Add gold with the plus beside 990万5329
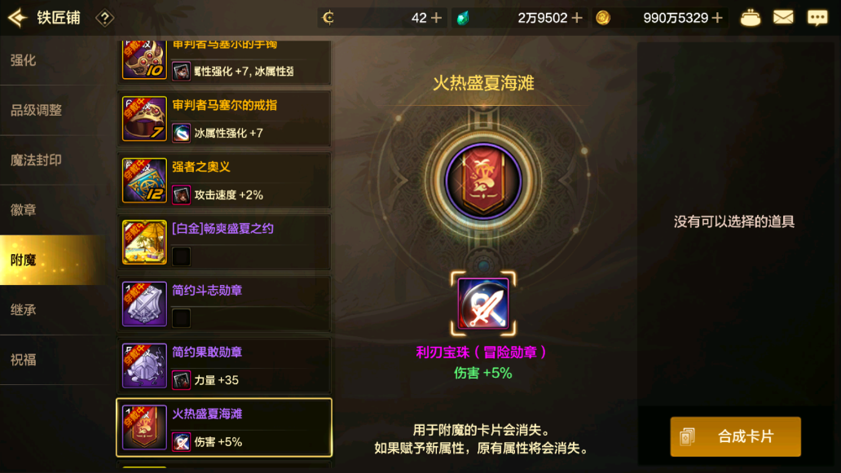 pos(717,18)
